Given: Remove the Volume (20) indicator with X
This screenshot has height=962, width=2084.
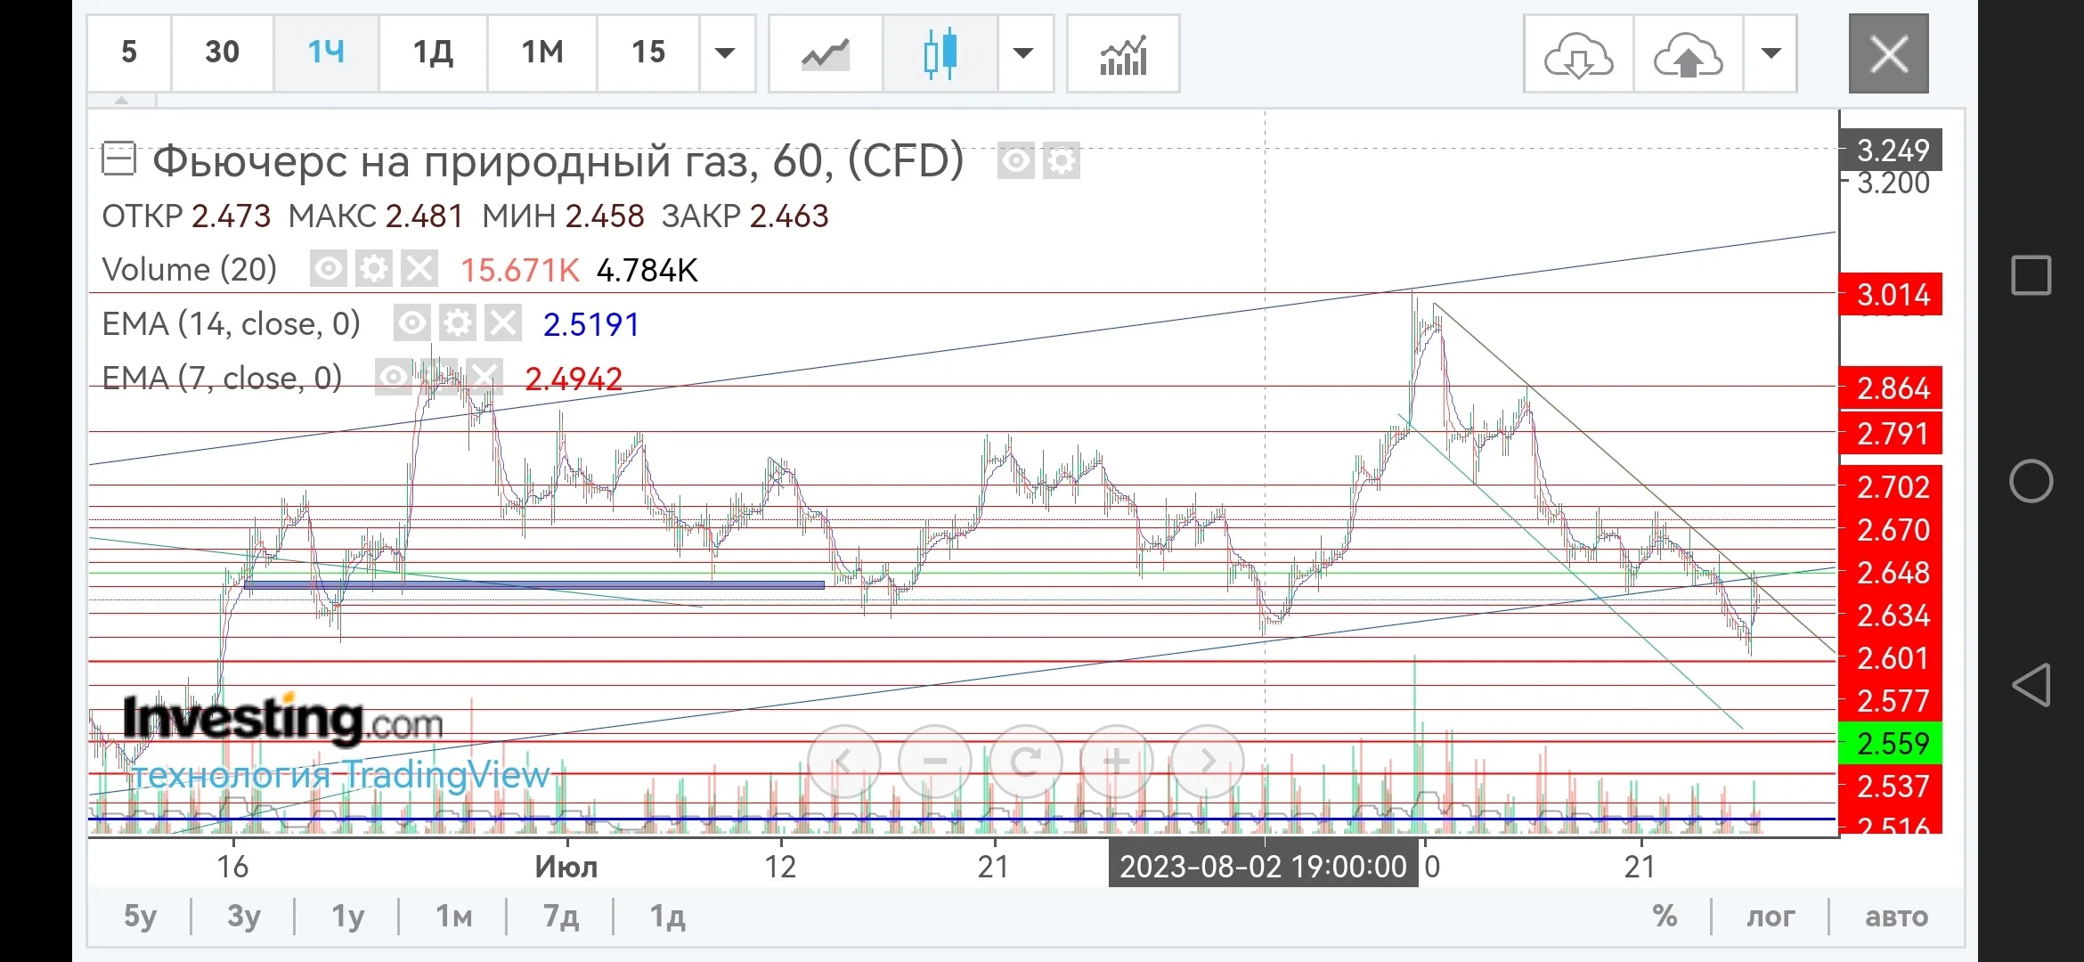Looking at the screenshot, I should pyautogui.click(x=419, y=269).
